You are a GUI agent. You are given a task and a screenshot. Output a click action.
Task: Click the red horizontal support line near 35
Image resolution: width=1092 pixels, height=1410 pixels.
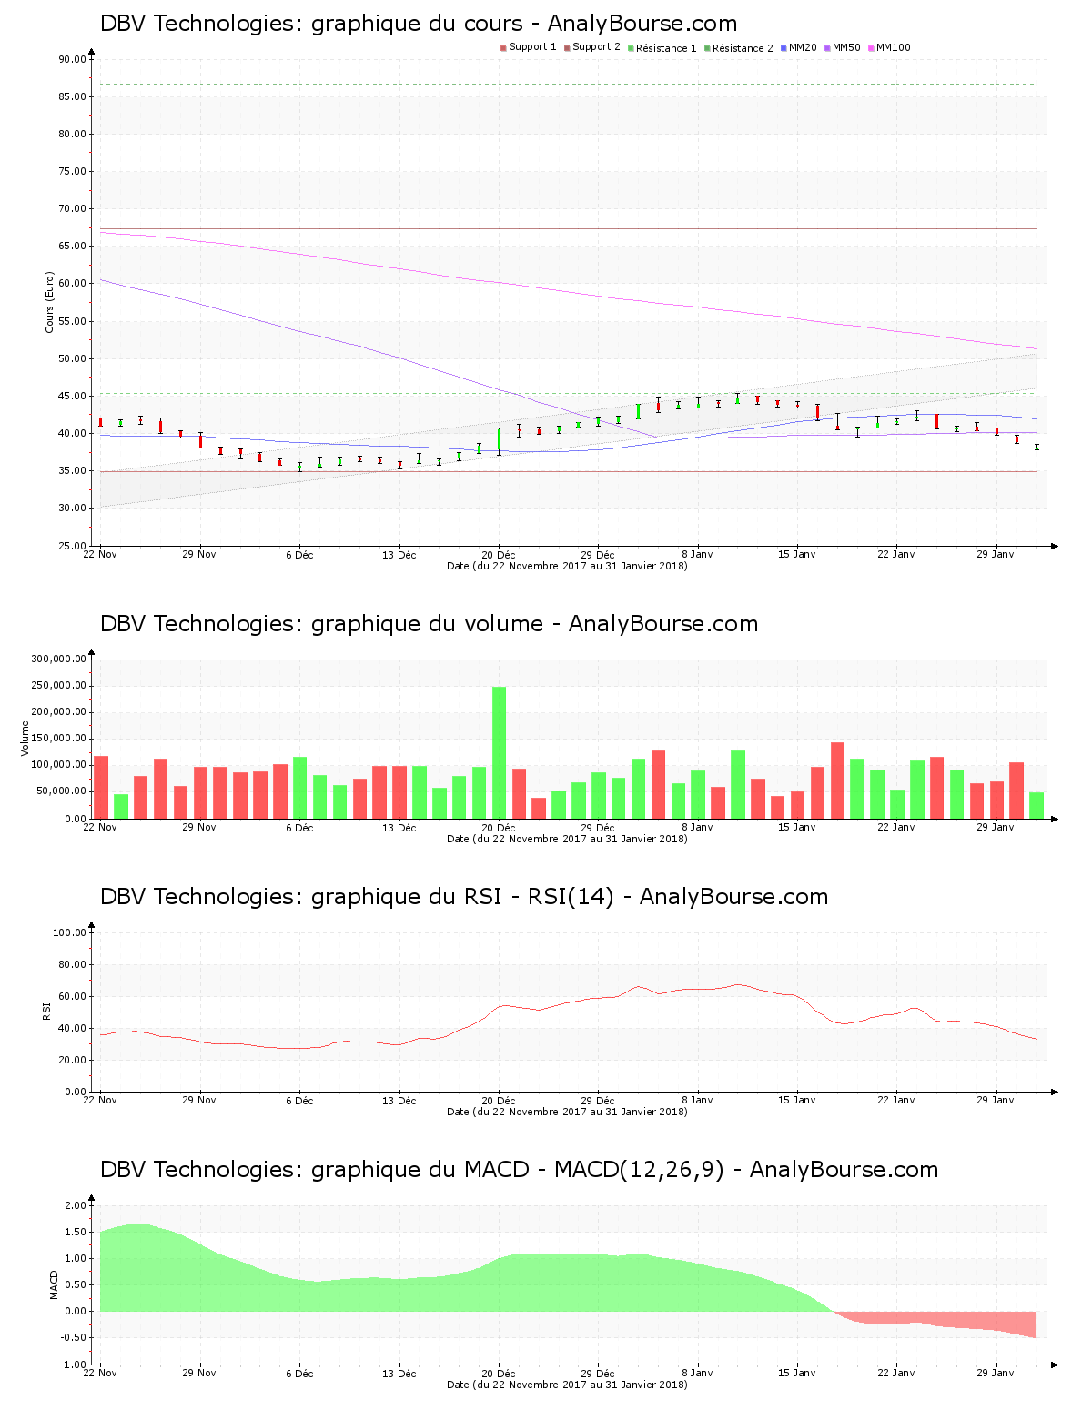click(569, 471)
